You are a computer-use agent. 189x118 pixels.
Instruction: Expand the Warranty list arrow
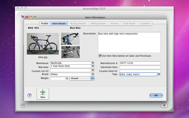point(93,66)
